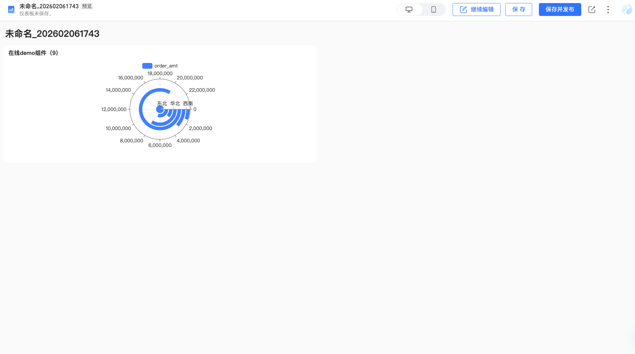
Task: Click the header title 未命名_202602061743
Action: click(x=49, y=6)
